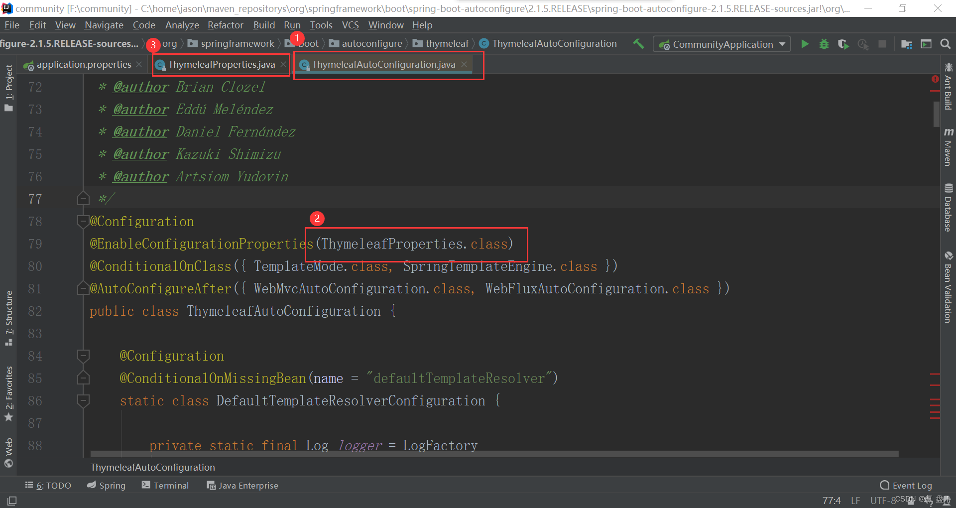
Task: Click the profiler run icon
Action: point(863,44)
